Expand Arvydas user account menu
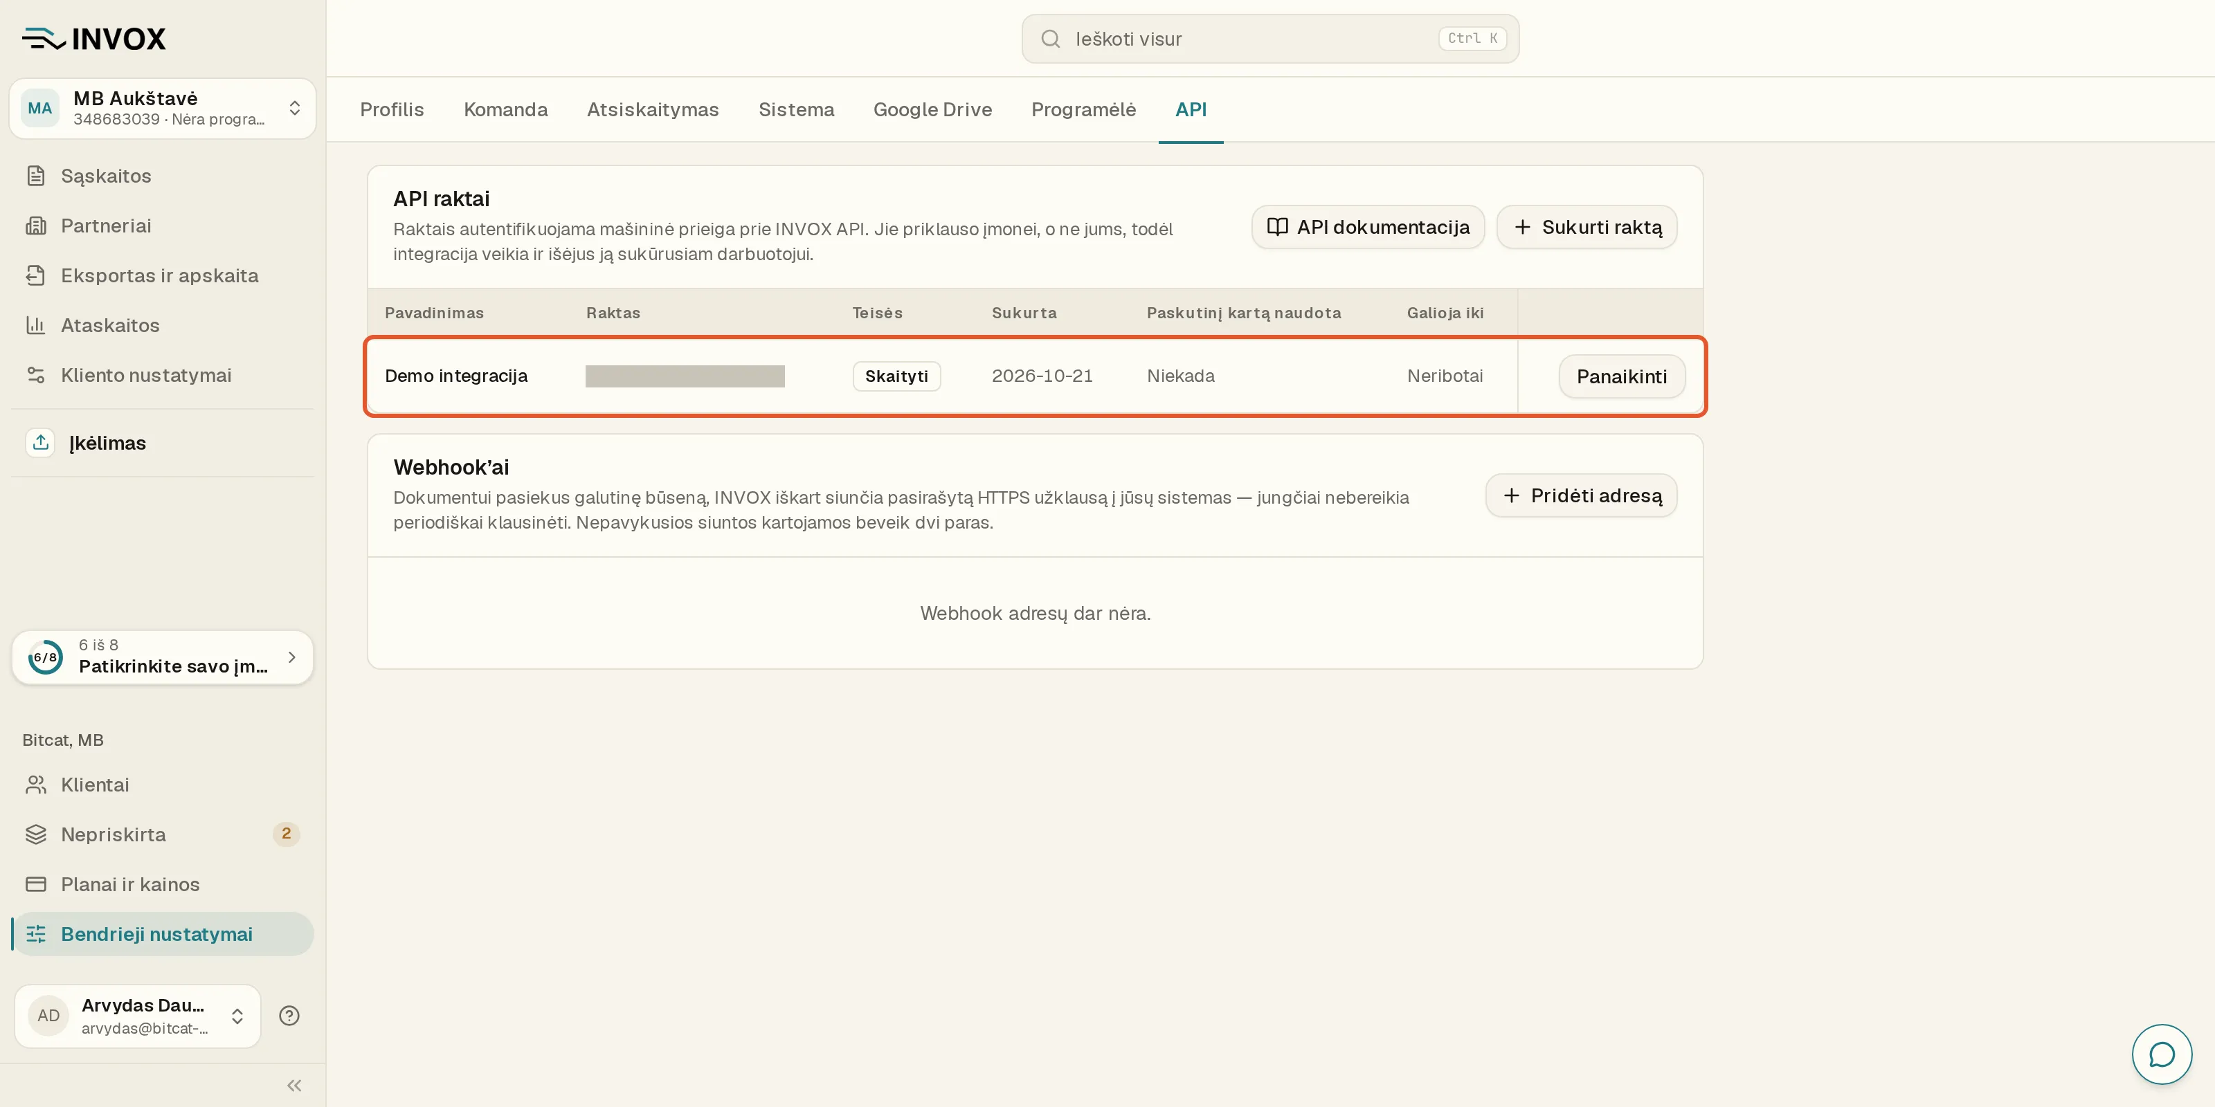Viewport: 2215px width, 1107px height. pos(138,1016)
